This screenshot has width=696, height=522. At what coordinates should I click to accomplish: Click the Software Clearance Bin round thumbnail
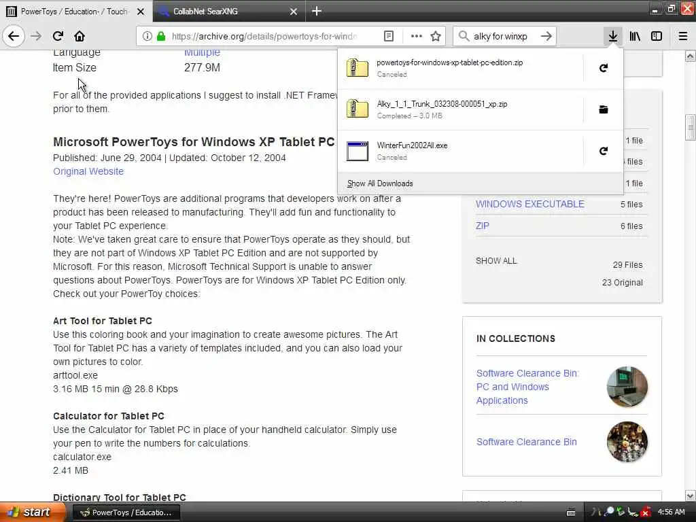(x=627, y=442)
